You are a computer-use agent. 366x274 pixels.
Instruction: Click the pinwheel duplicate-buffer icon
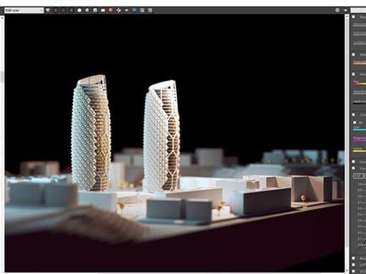119,10
